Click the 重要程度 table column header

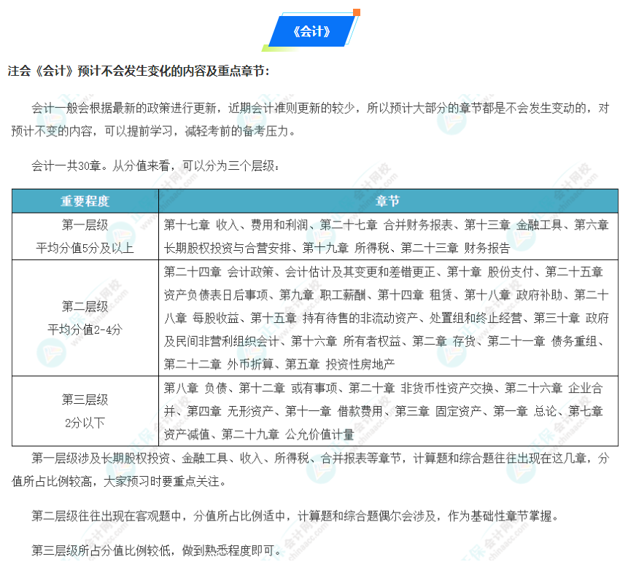(85, 201)
